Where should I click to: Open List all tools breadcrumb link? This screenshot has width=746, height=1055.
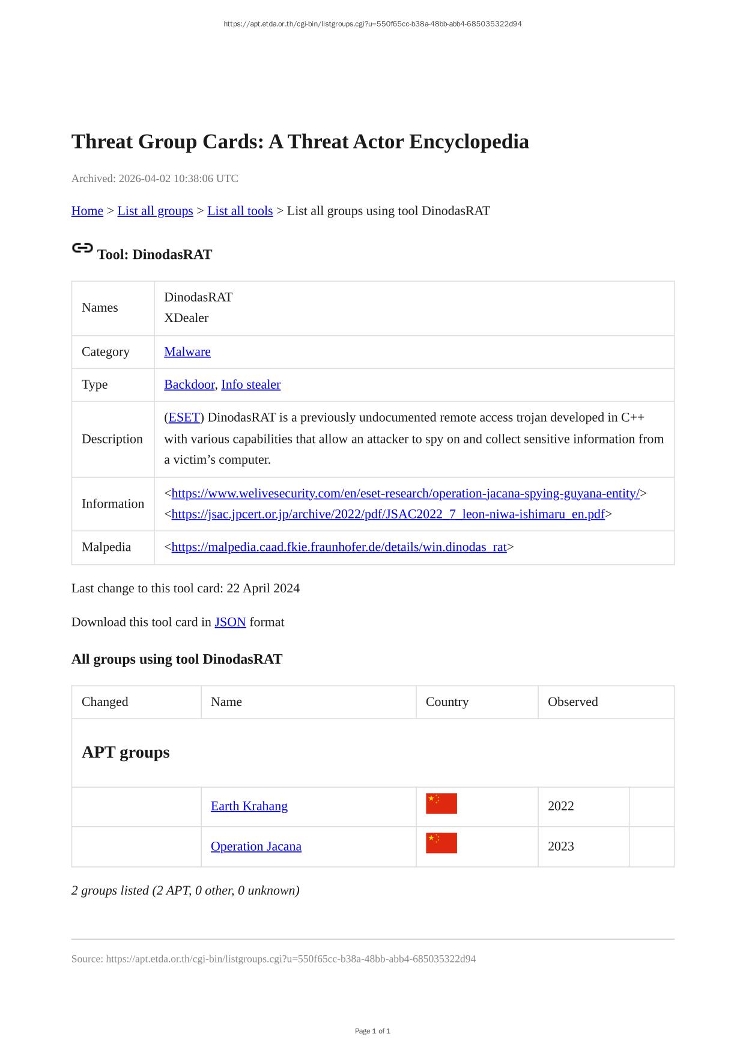tap(240, 211)
